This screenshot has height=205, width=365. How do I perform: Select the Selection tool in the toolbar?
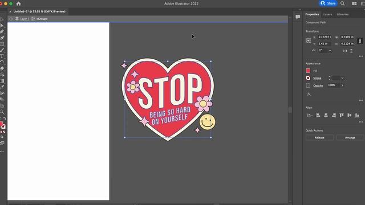click(x=2, y=19)
